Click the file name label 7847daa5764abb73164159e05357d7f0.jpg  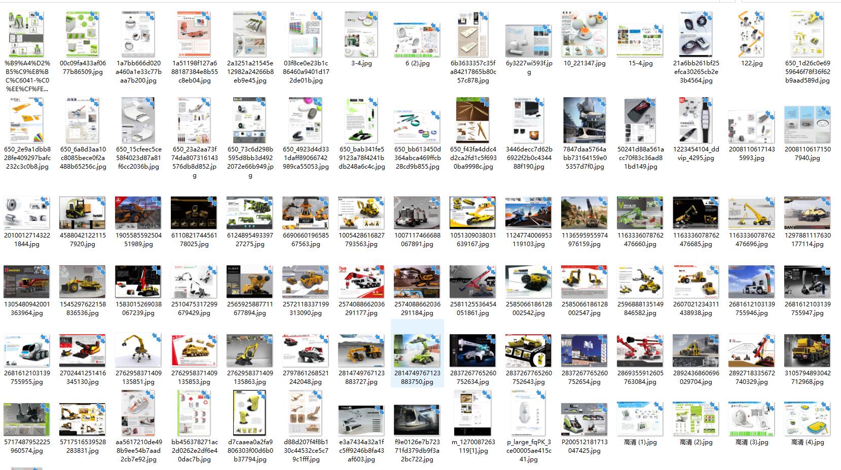584,158
